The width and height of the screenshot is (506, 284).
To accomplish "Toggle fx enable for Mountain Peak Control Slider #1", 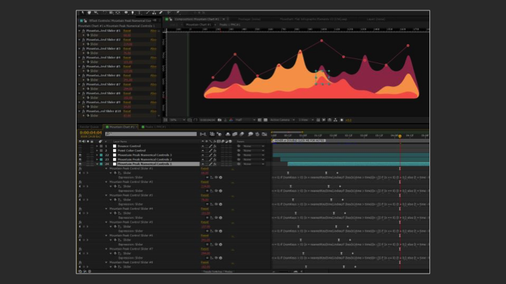I will click(x=80, y=168).
